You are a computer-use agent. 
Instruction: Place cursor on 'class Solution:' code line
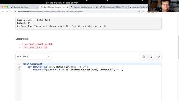point(32,64)
